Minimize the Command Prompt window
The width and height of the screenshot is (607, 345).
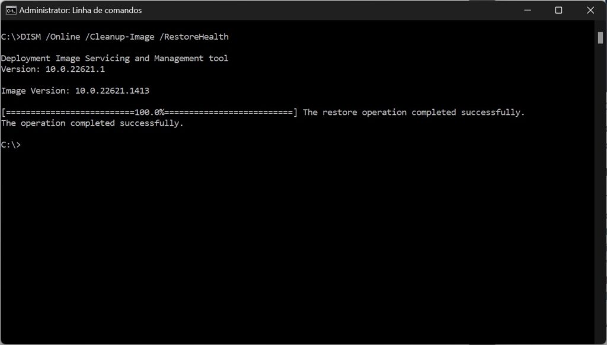pyautogui.click(x=527, y=10)
